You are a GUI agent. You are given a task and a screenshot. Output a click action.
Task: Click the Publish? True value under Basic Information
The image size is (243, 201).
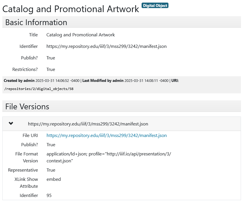(x=51, y=58)
